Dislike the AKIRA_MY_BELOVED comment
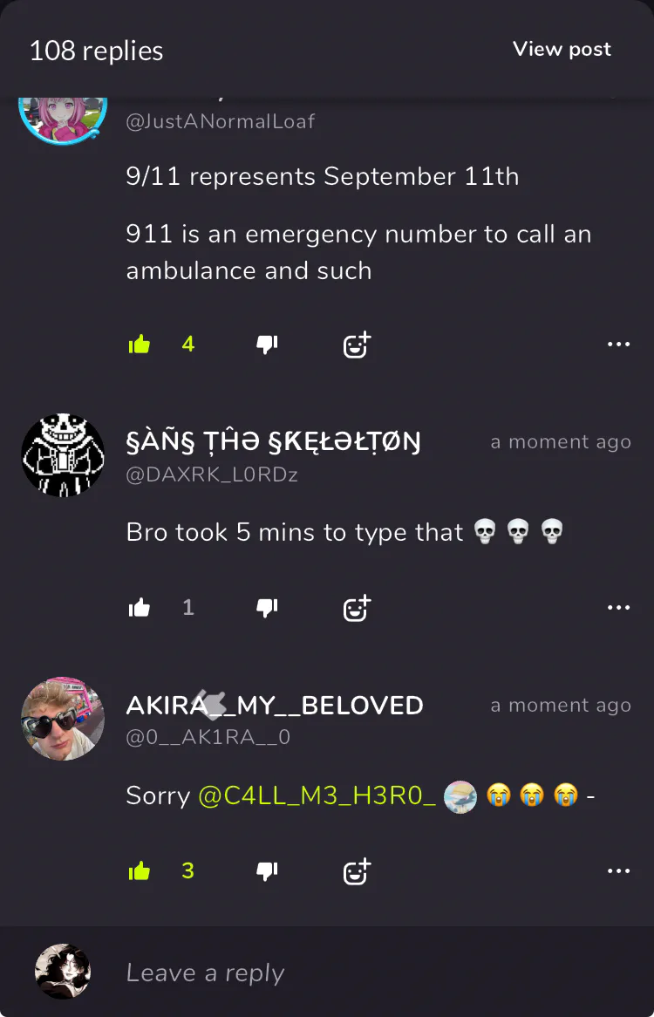 [x=267, y=870]
